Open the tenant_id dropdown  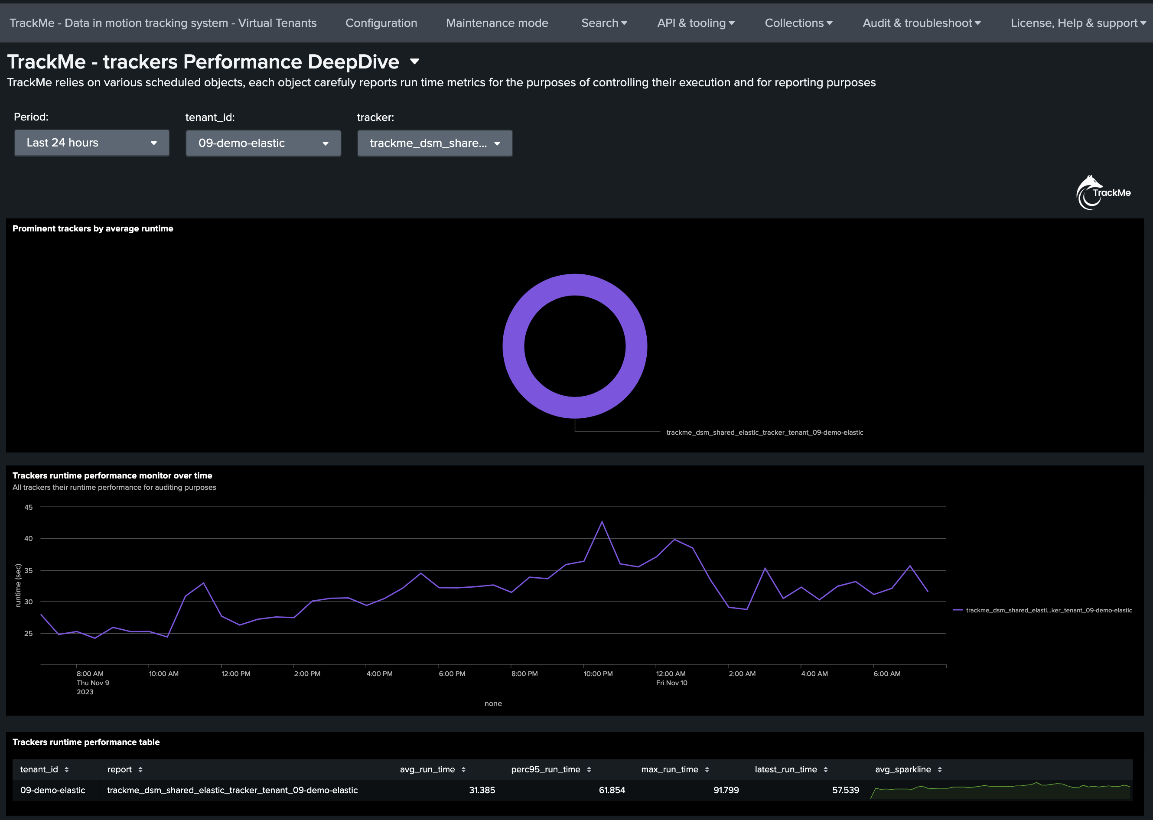pyautogui.click(x=263, y=143)
